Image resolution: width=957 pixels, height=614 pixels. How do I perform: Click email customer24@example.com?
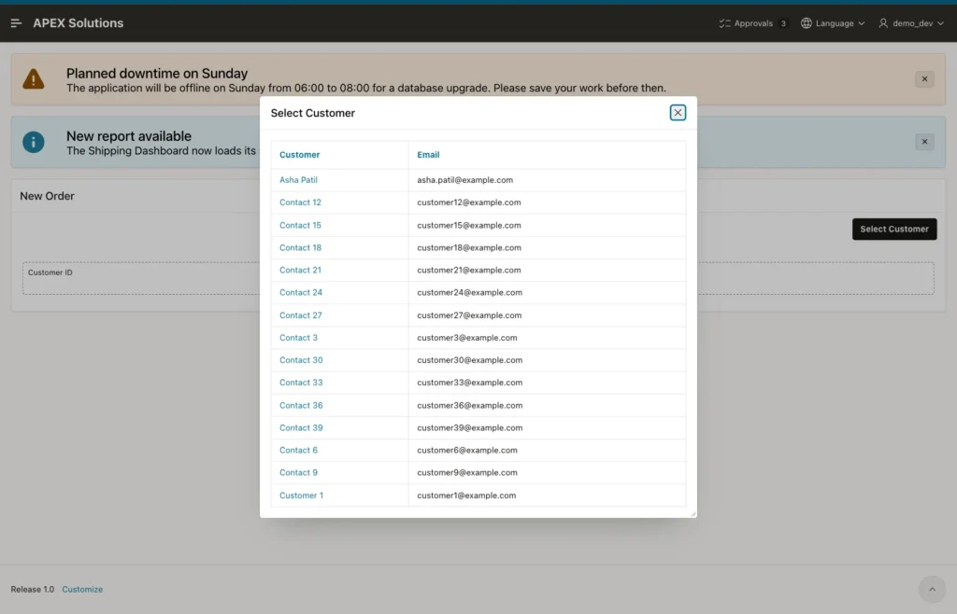point(469,292)
